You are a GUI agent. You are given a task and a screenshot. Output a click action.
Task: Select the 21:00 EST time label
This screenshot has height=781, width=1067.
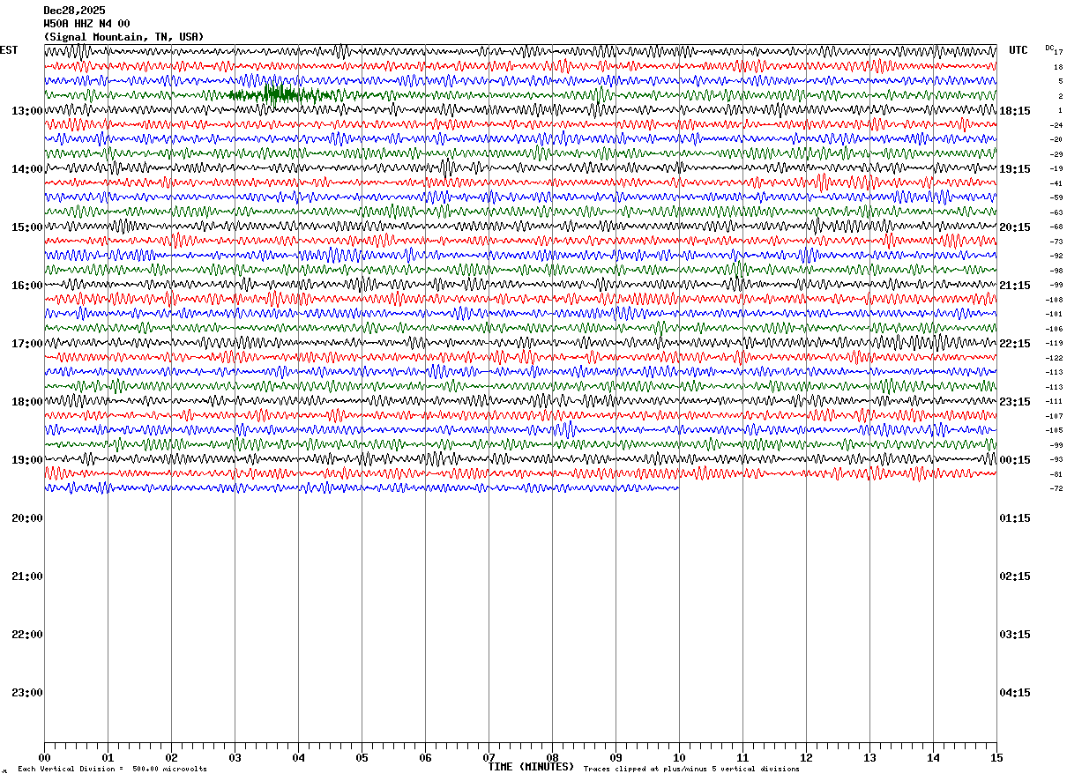[x=27, y=576]
